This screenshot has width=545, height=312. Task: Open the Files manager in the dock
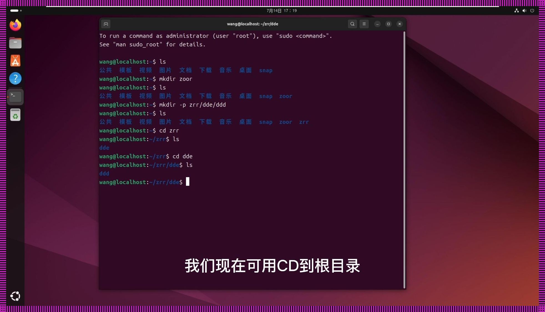point(15,43)
